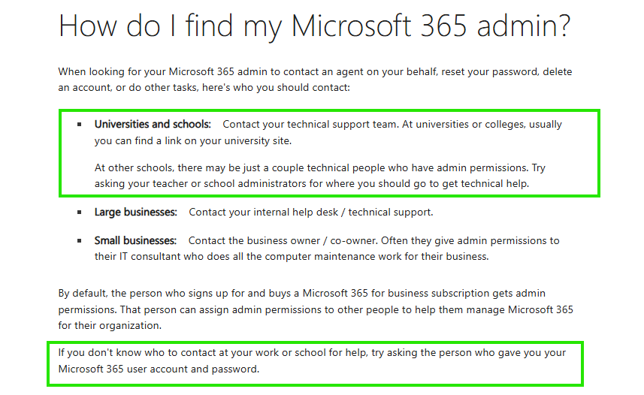Click 'Microsoft 365 user account and password' text
Screen dimensions: 644x395
(x=158, y=369)
